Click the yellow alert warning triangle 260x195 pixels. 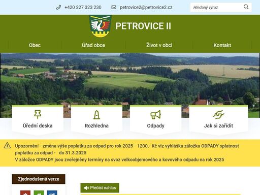click(x=7, y=145)
